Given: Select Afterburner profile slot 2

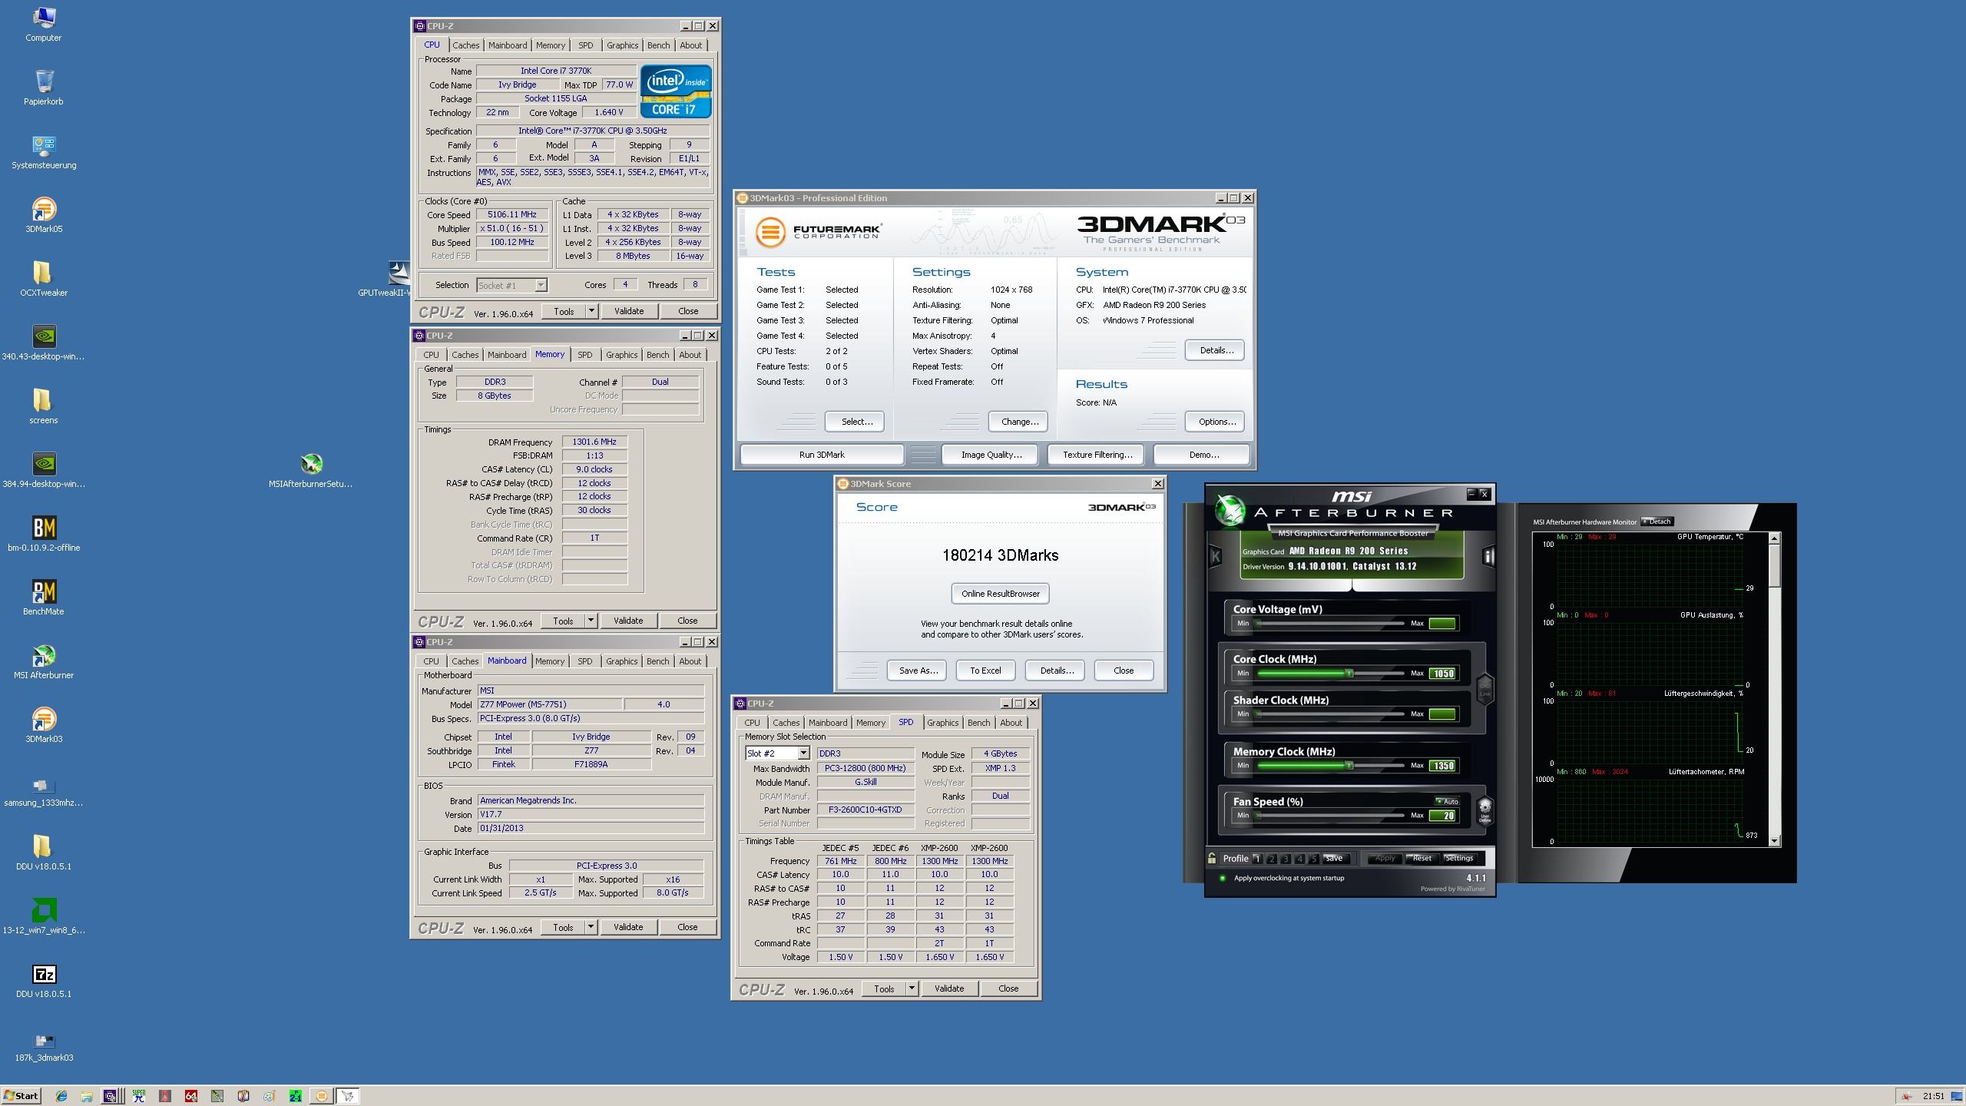Looking at the screenshot, I should pos(1272,859).
